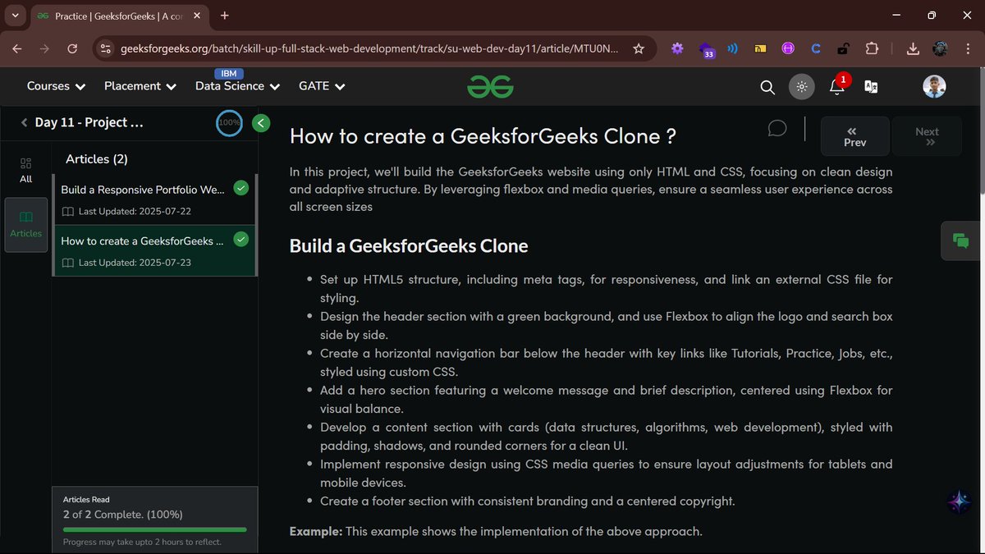This screenshot has height=554, width=985.
Task: Expand the Courses dropdown menu
Action: click(x=56, y=86)
